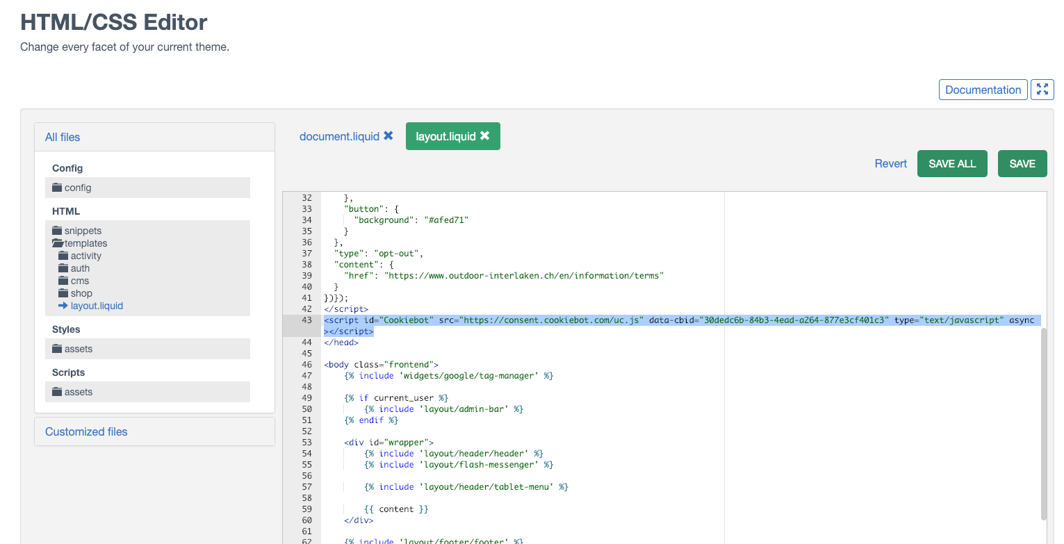This screenshot has width=1064, height=544.
Task: Click the Scripts assets folder icon
Action: [x=57, y=392]
